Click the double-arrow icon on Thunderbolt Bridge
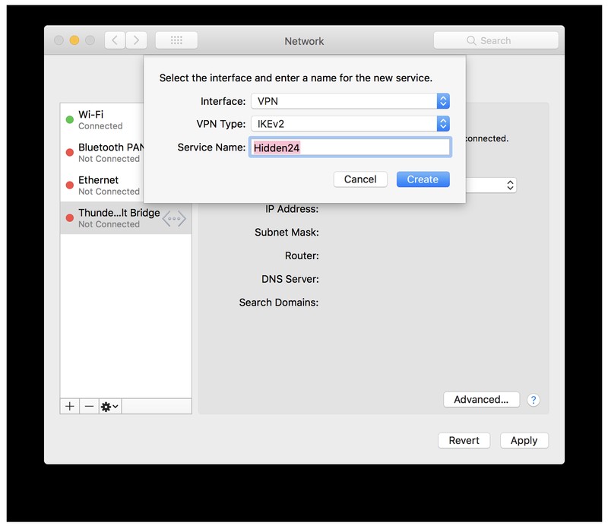The image size is (608, 526). point(173,218)
